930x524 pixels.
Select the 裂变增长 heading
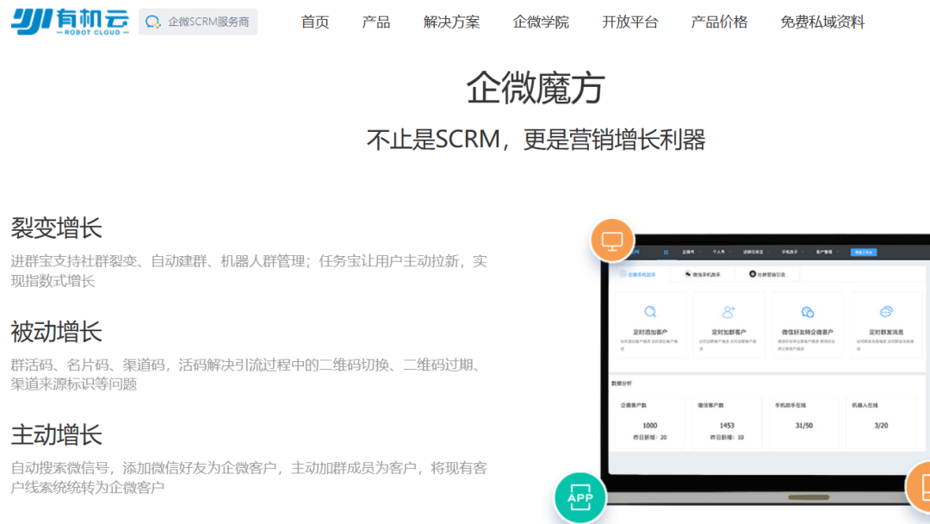(x=56, y=228)
